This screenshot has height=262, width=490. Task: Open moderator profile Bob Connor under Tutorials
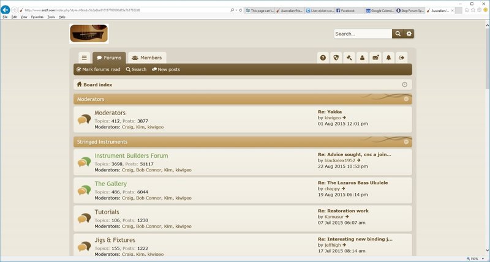pyautogui.click(x=149, y=226)
